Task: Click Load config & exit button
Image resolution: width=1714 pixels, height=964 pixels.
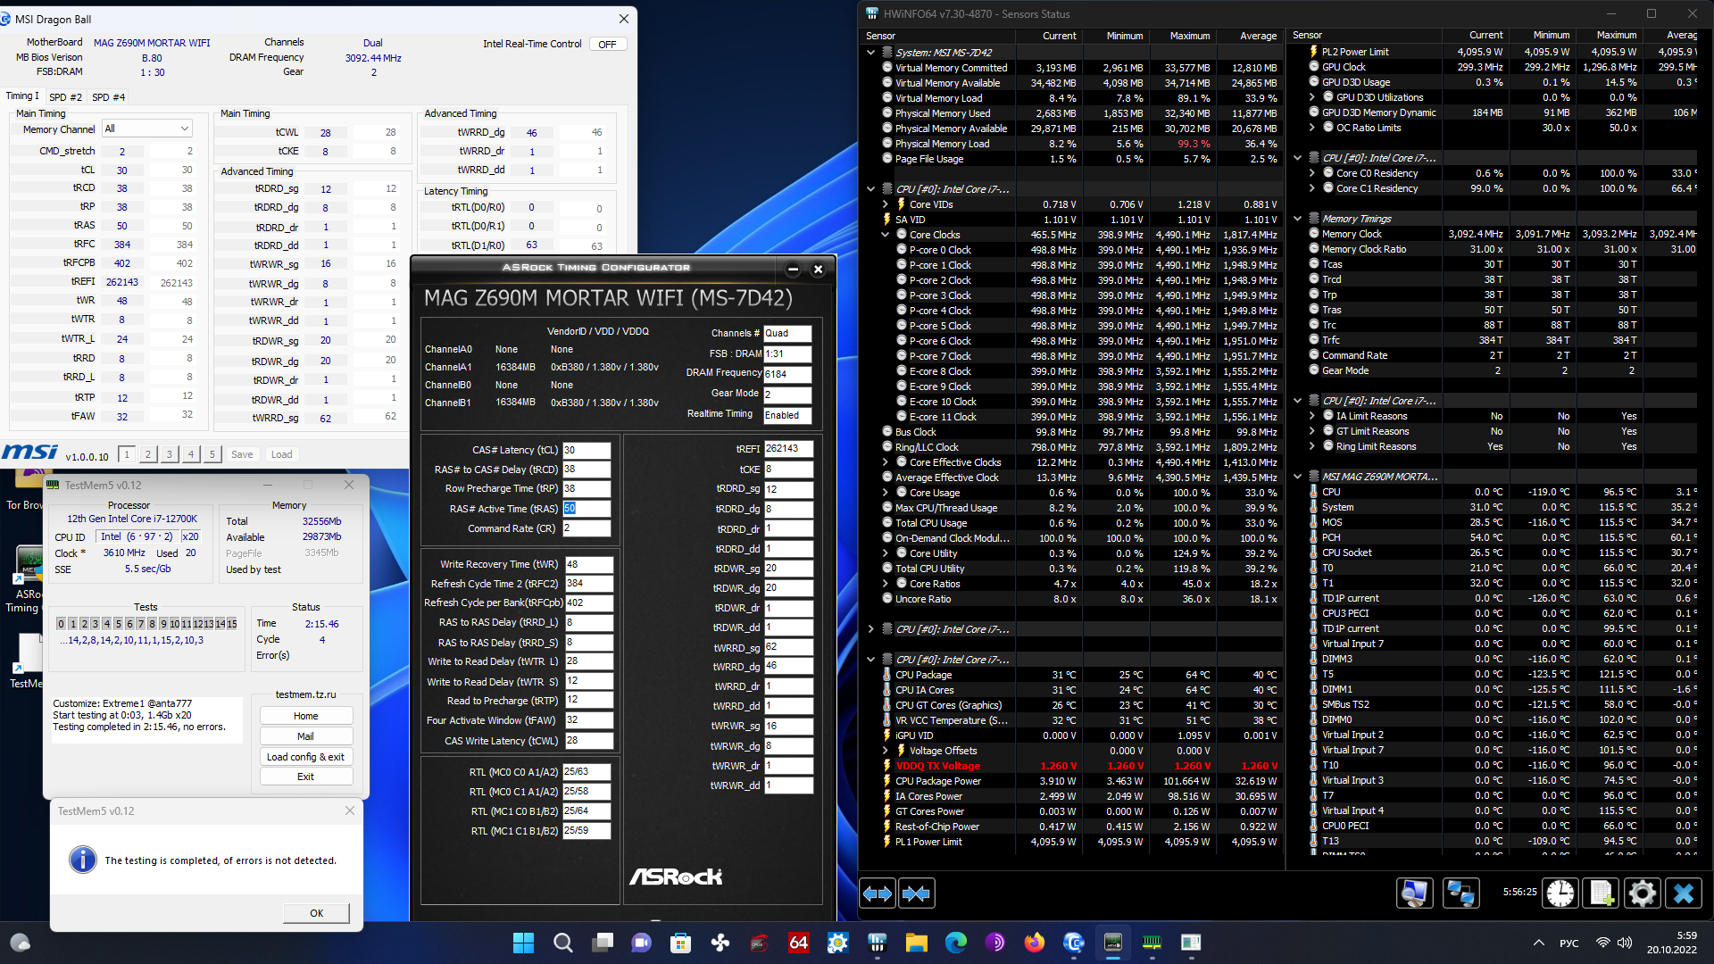Action: (x=305, y=757)
